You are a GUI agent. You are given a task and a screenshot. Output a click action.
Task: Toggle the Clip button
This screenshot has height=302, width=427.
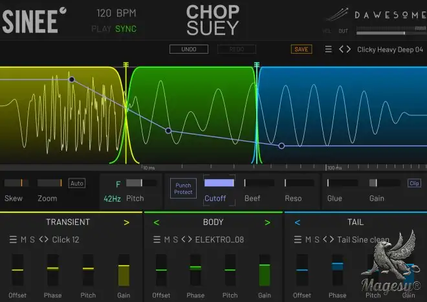click(414, 183)
